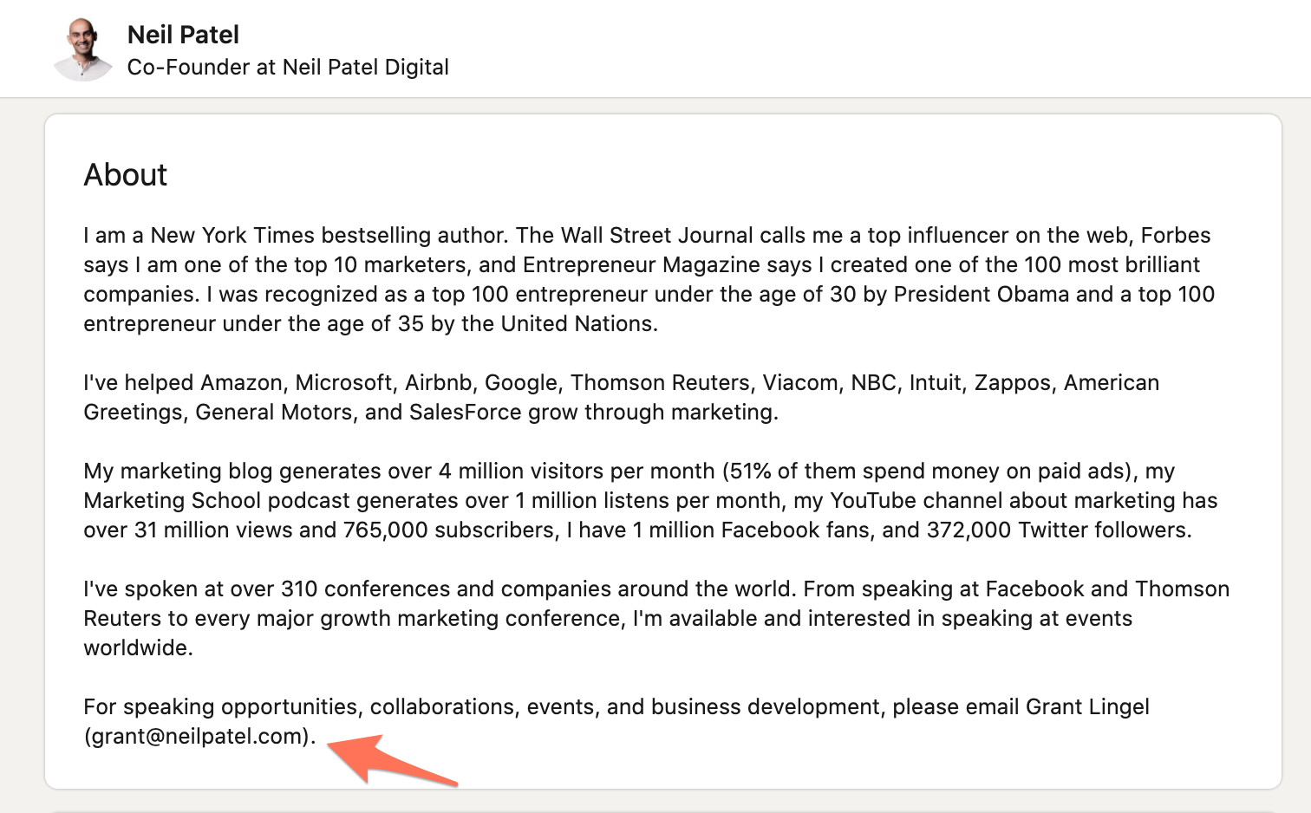Image resolution: width=1311 pixels, height=813 pixels.
Task: Click the 'New York Times bestselling author' sentence
Action: tap(296, 235)
